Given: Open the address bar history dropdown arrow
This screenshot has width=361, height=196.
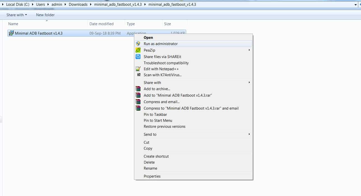Looking at the screenshot, I should point(356,4).
